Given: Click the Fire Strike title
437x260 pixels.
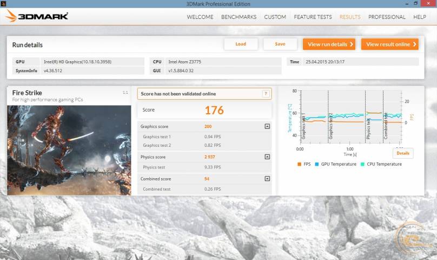Looking at the screenshot, I should click(27, 93).
